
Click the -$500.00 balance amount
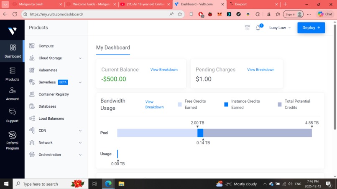pyautogui.click(x=114, y=79)
